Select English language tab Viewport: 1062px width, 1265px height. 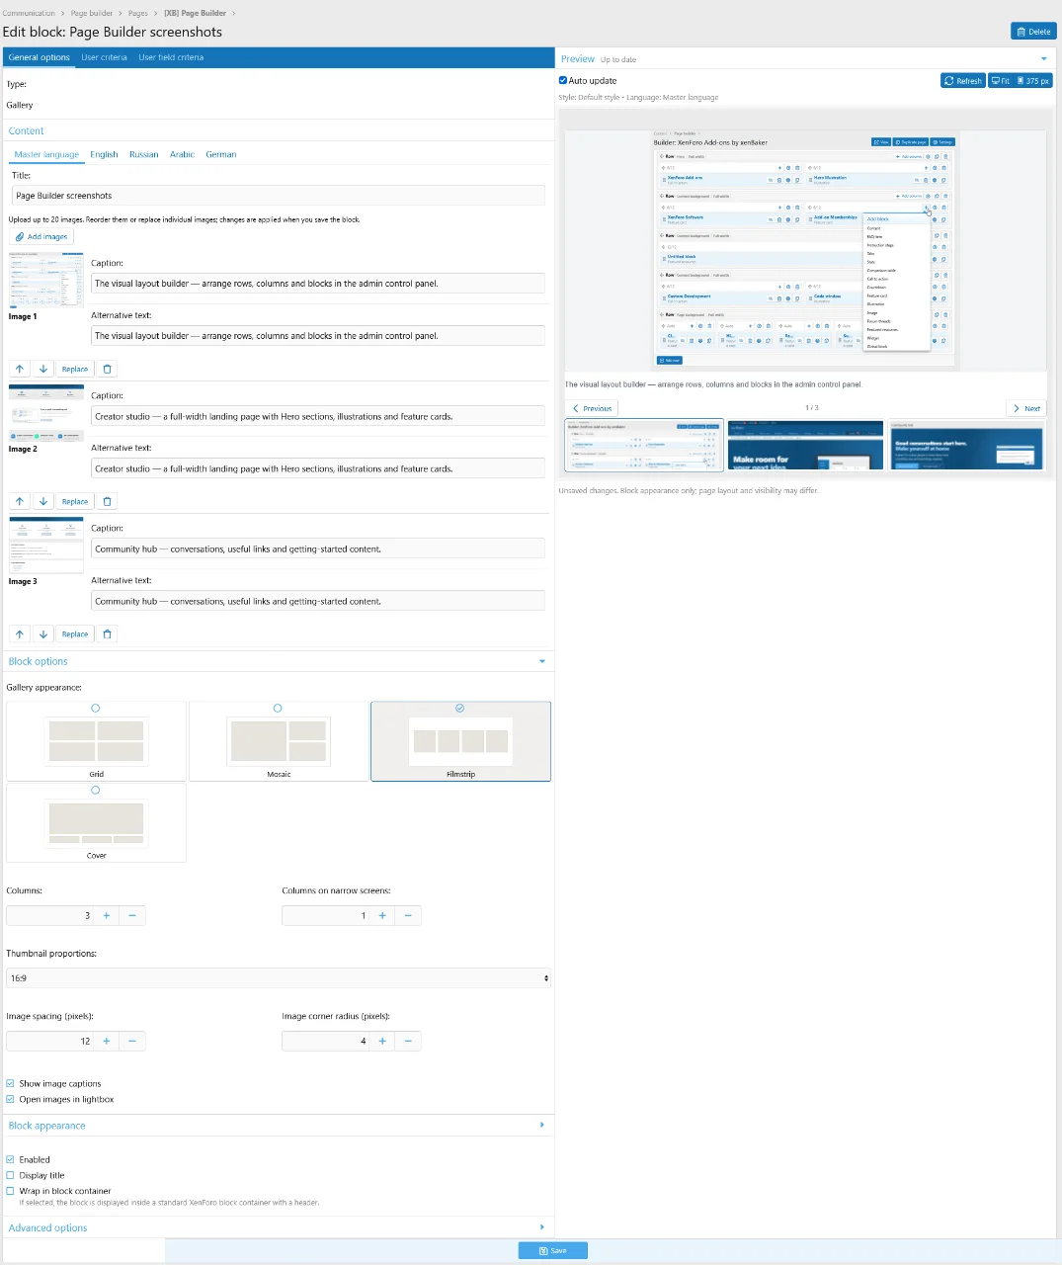pyautogui.click(x=104, y=154)
